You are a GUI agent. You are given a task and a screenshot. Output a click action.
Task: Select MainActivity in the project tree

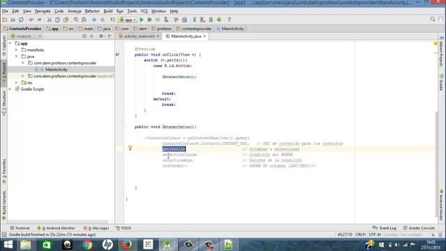click(56, 70)
